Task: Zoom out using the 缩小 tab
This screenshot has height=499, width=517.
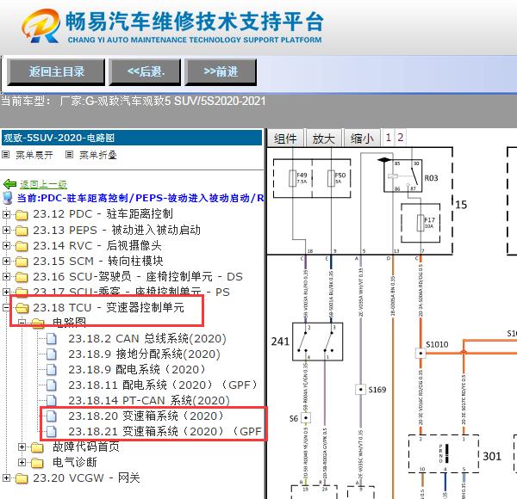Action: point(362,139)
